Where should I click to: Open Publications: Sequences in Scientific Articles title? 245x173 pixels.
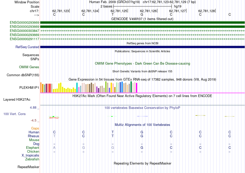pyautogui.click(x=142, y=51)
